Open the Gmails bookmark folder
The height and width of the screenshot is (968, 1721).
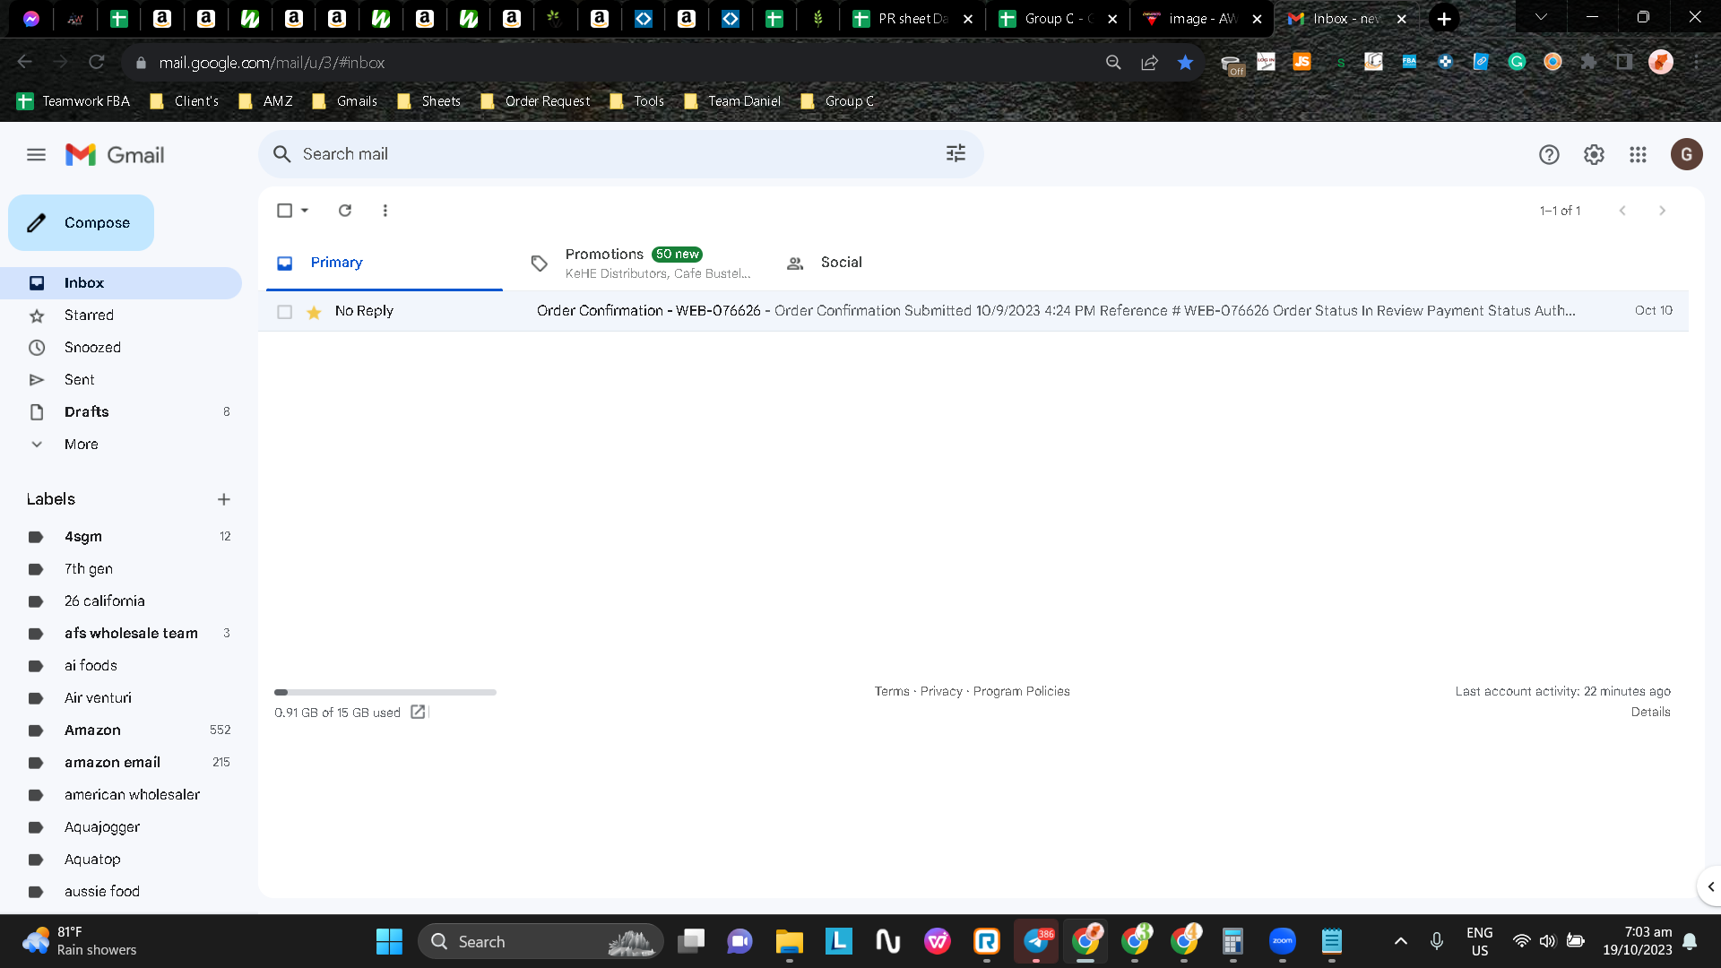point(344,101)
